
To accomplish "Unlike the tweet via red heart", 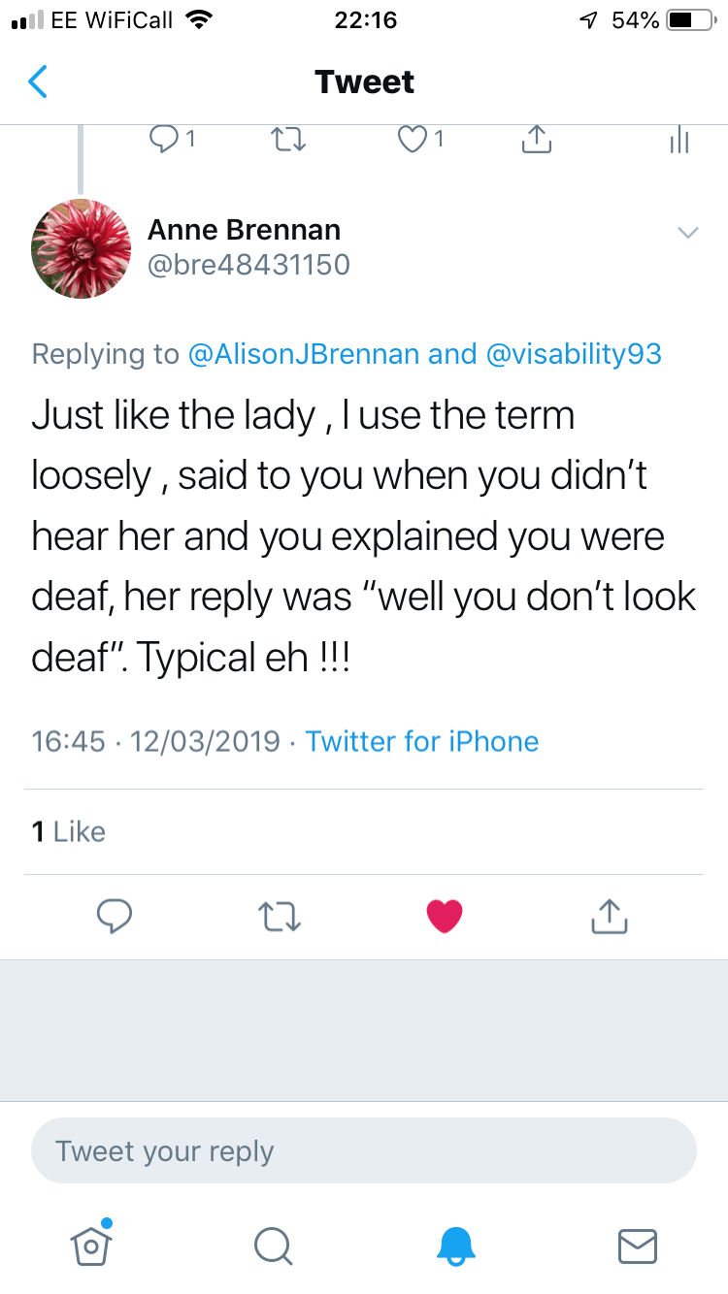I will tap(445, 916).
